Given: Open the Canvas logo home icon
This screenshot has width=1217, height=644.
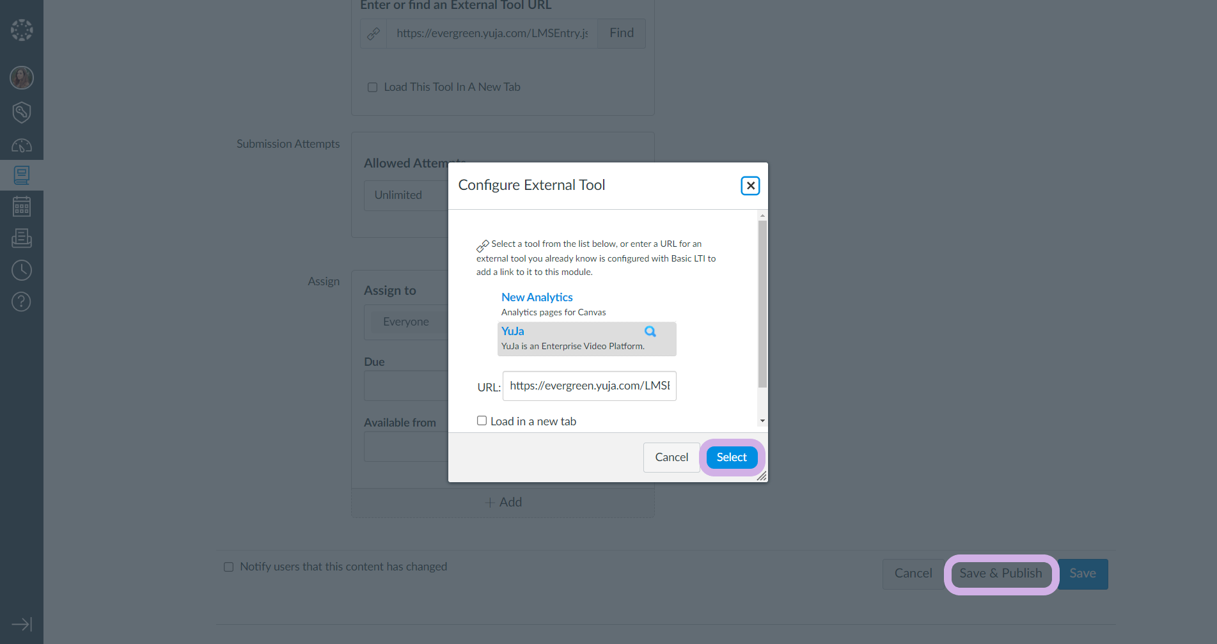Looking at the screenshot, I should 22,30.
